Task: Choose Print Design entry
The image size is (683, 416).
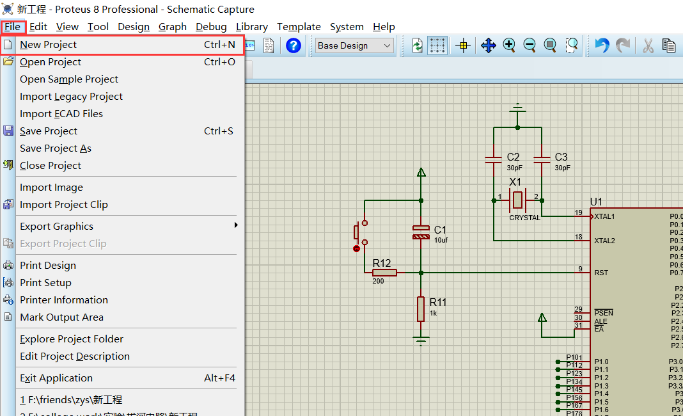Action: [x=122, y=266]
